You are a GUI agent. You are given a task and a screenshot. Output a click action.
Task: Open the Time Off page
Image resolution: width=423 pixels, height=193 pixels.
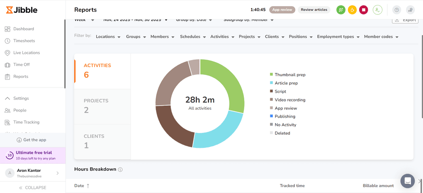tap(21, 65)
